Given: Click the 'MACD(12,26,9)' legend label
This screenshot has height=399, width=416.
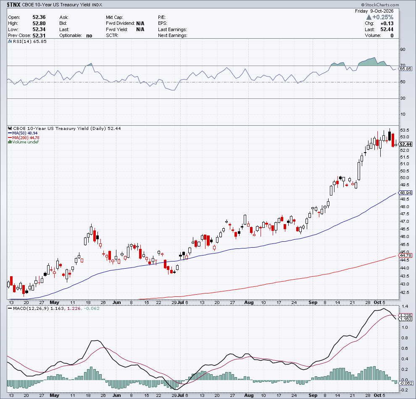Looking at the screenshot, I should pyautogui.click(x=31, y=309).
